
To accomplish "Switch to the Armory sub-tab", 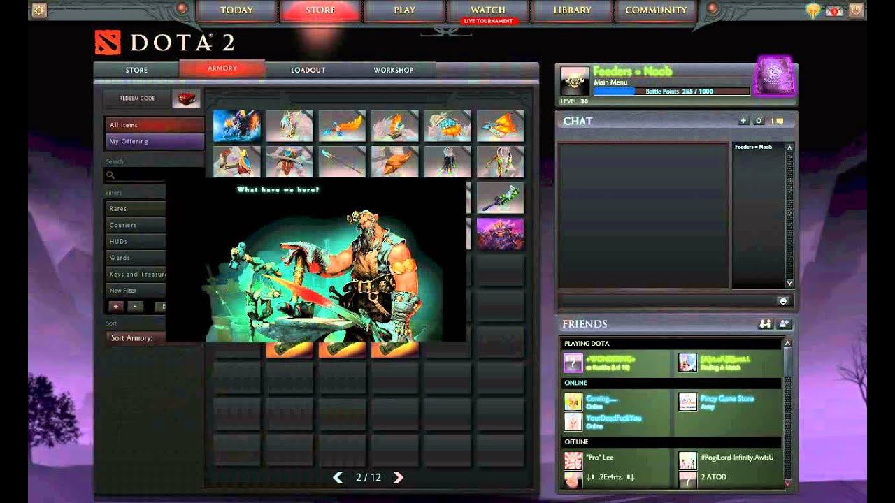I will click(222, 68).
